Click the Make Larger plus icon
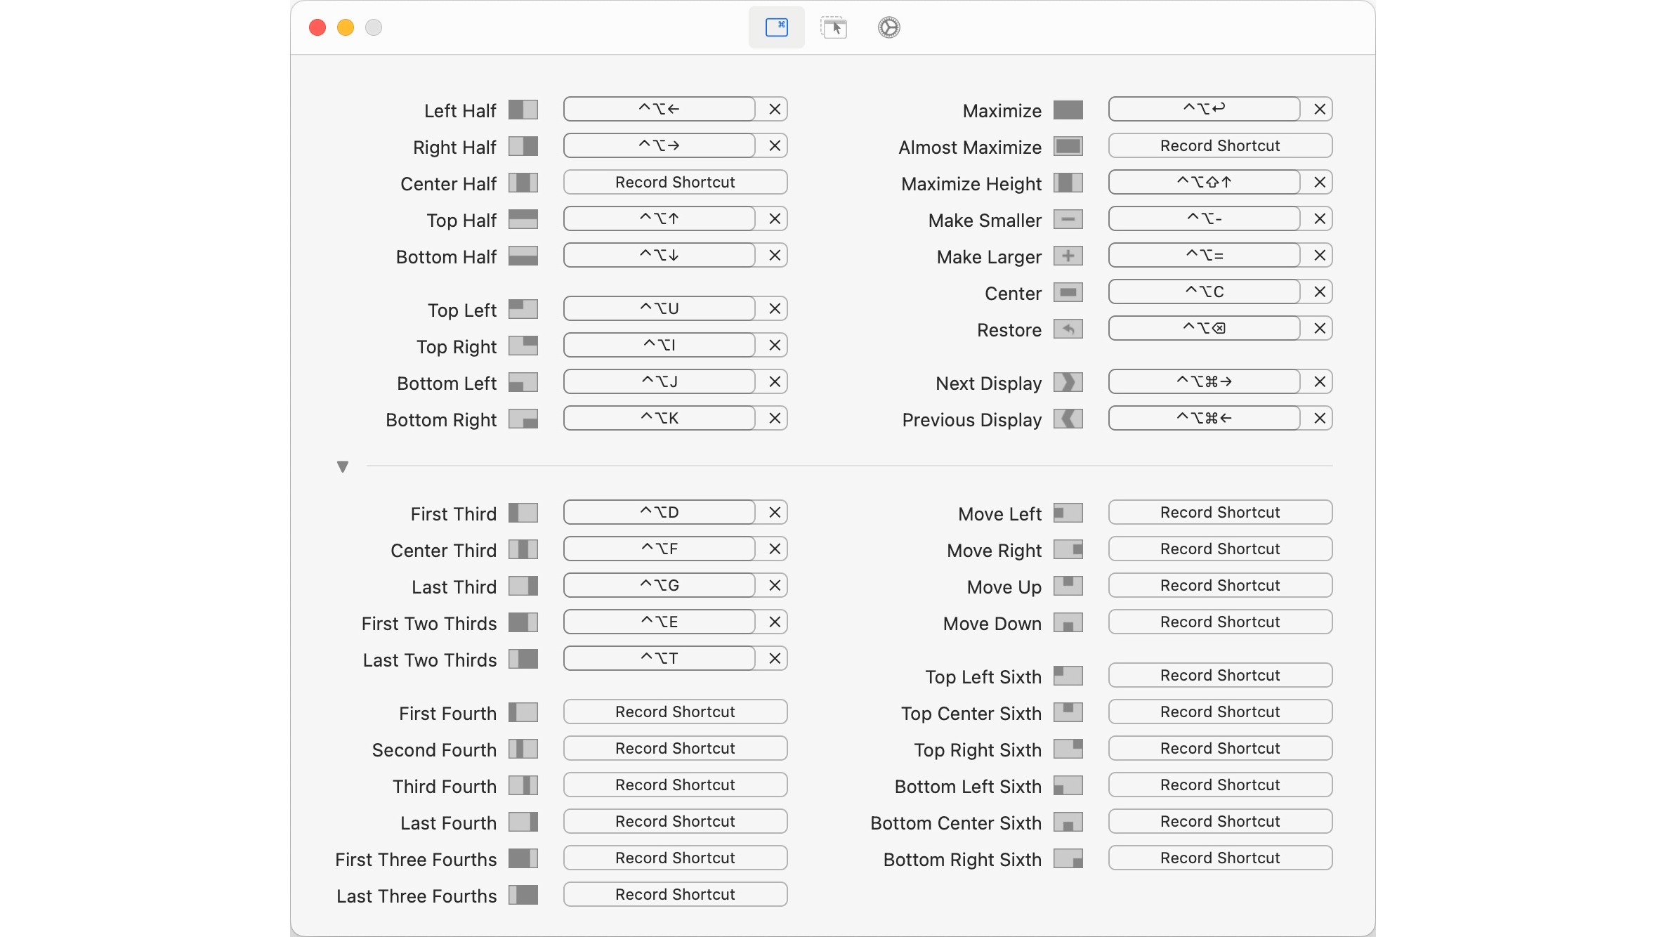Screen dimensions: 1666x937 click(x=1068, y=256)
